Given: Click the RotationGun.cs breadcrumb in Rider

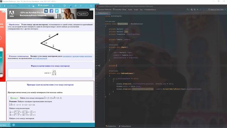Looking at the screenshot, I should pos(150,10).
